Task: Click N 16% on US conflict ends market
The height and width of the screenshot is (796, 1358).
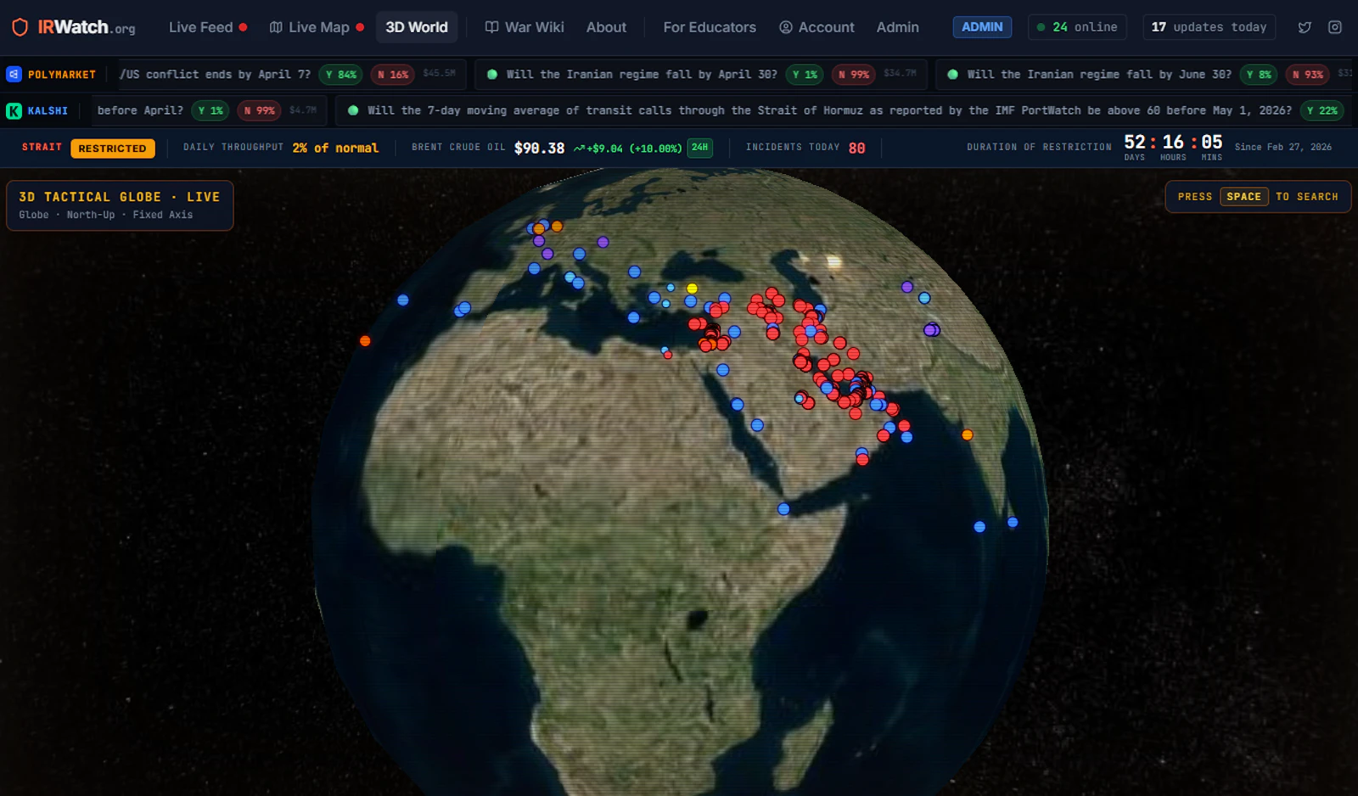Action: pyautogui.click(x=393, y=75)
